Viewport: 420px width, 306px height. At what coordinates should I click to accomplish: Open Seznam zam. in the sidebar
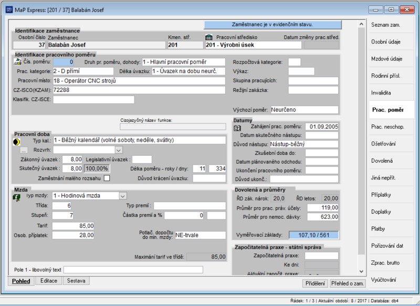tap(391, 25)
